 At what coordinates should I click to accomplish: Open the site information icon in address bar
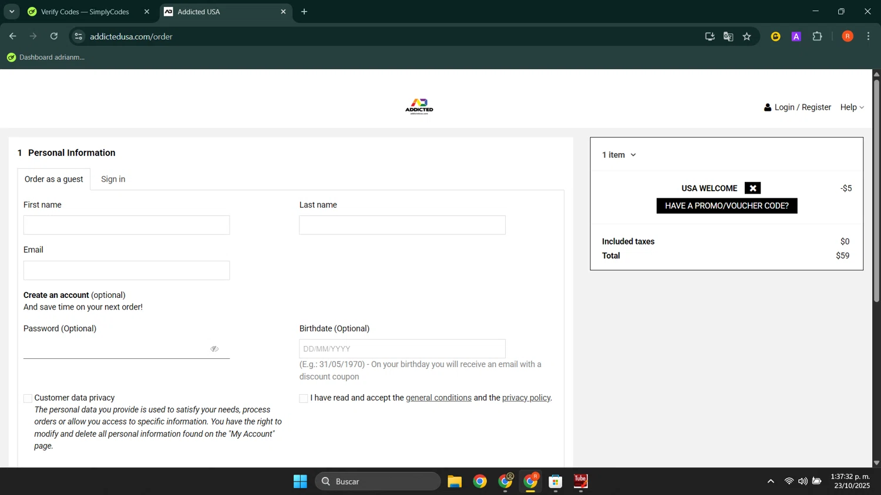point(78,36)
